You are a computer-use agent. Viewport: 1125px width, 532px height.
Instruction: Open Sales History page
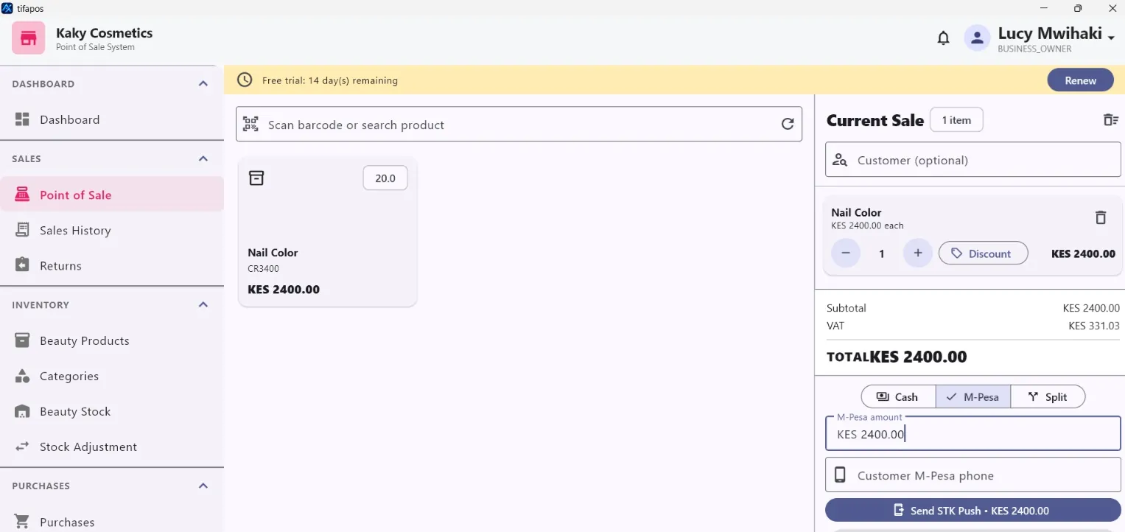[x=112, y=231]
